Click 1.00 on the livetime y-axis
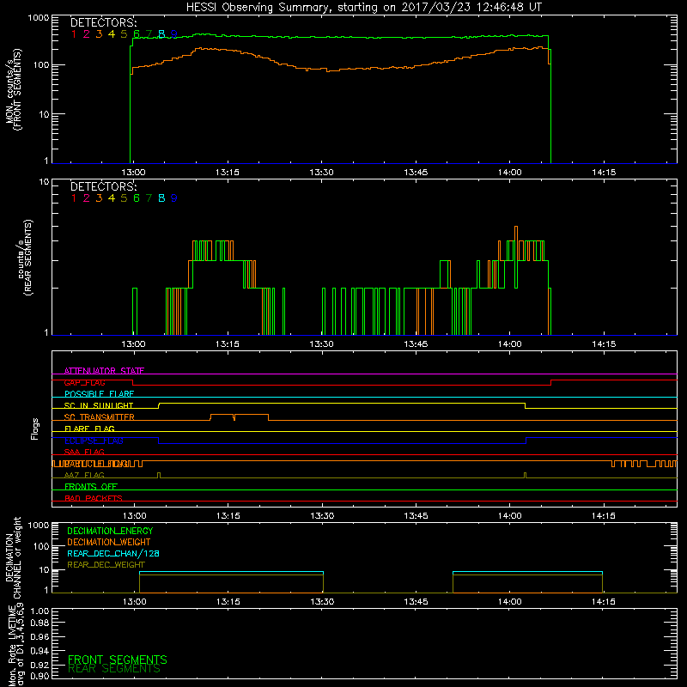This screenshot has height=687, width=687. 40,611
